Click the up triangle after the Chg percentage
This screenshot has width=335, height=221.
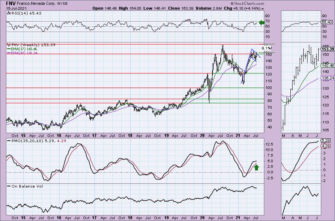(x=262, y=9)
